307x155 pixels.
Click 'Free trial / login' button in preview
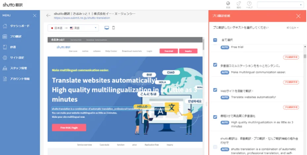pos(69,128)
